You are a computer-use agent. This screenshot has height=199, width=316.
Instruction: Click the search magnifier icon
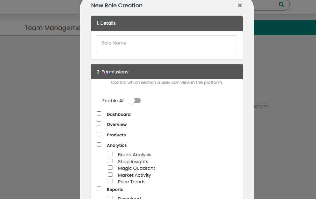[x=281, y=5]
